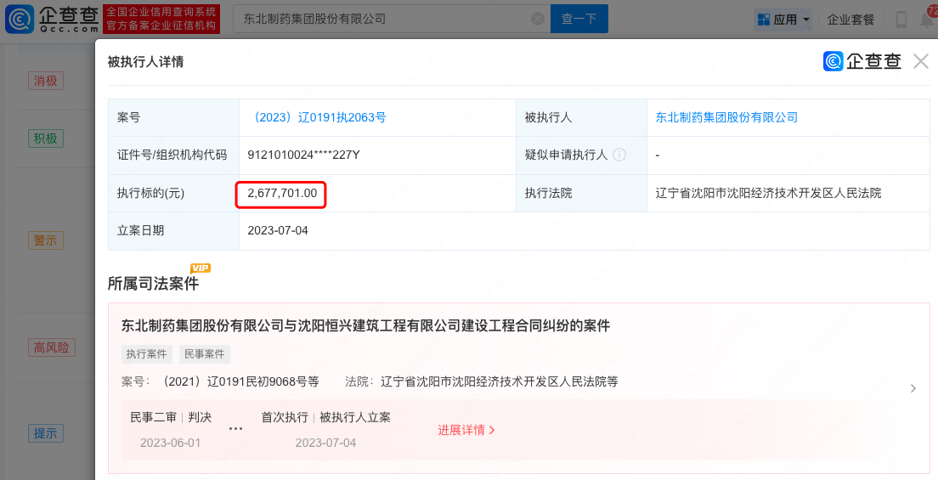Select case number (2021)辽0191民初9068号等
938x480 pixels.
(x=240, y=381)
